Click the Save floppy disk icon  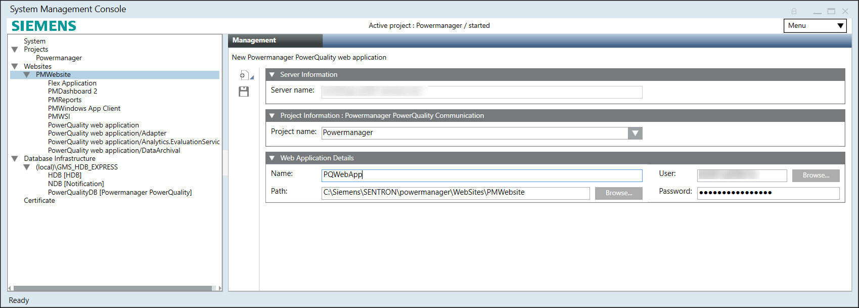[x=244, y=92]
